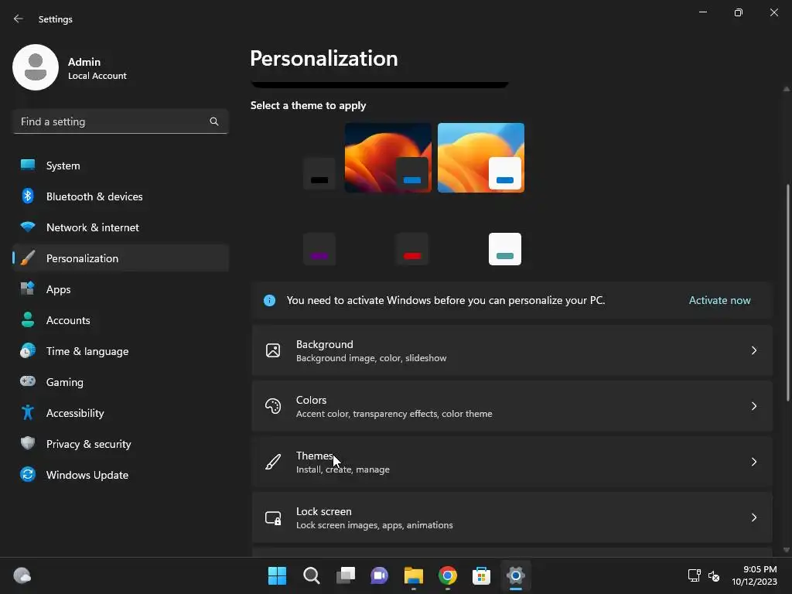Click the Time & language clock icon

click(28, 350)
